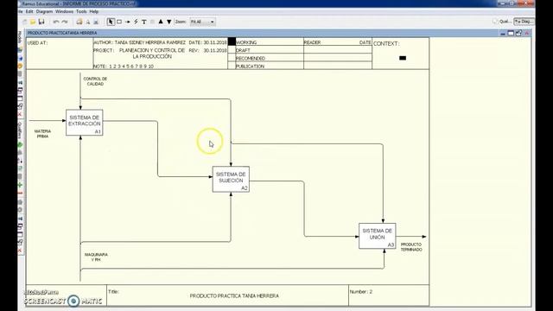
Task: Click the READER header cell
Action: tap(312, 42)
